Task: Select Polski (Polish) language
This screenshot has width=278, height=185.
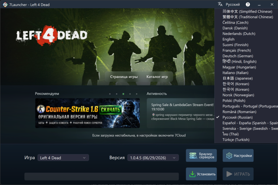Action: click(234, 100)
